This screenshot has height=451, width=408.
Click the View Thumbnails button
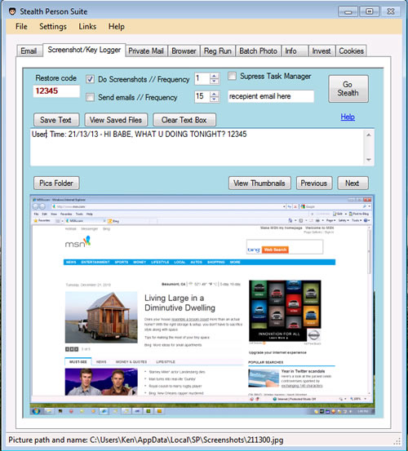(259, 183)
